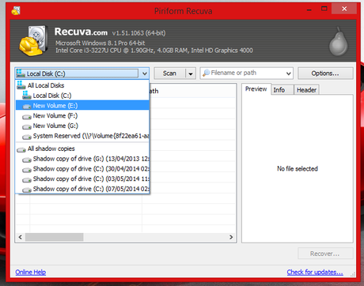364x286 pixels.
Task: Choose the System Reserved volume entry
Action: (82, 136)
